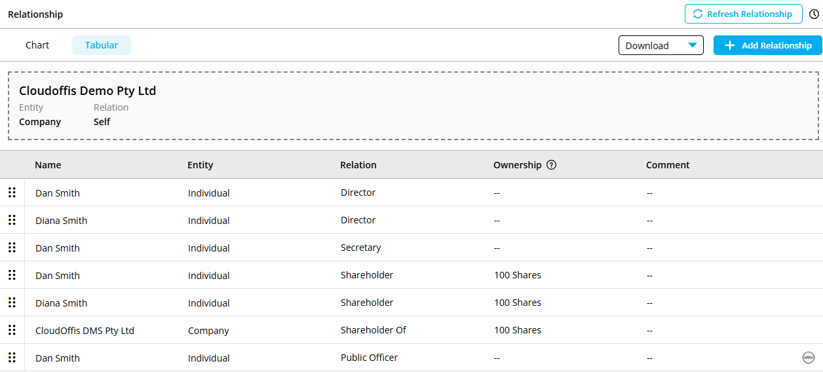Open the relationship history clock icon
The image size is (823, 372).
tap(814, 14)
